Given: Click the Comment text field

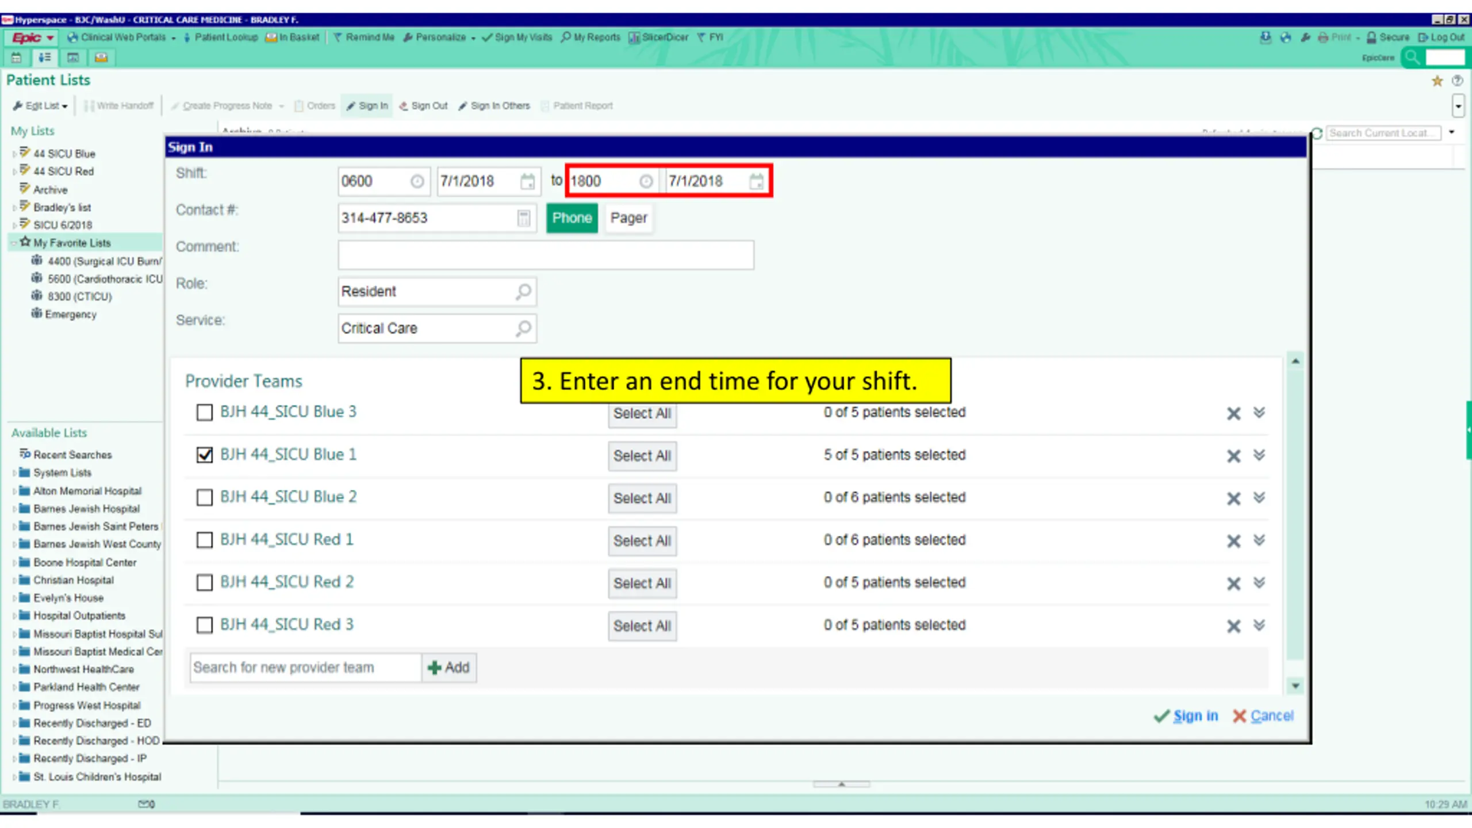Looking at the screenshot, I should tap(546, 255).
